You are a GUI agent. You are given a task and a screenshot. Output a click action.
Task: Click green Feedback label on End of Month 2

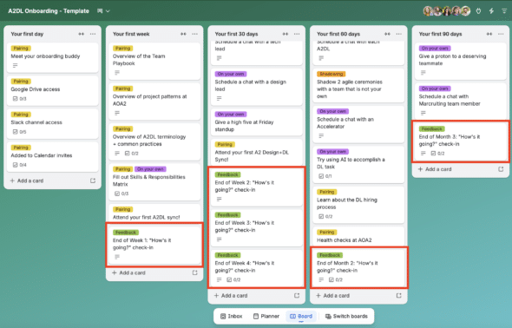pos(330,255)
